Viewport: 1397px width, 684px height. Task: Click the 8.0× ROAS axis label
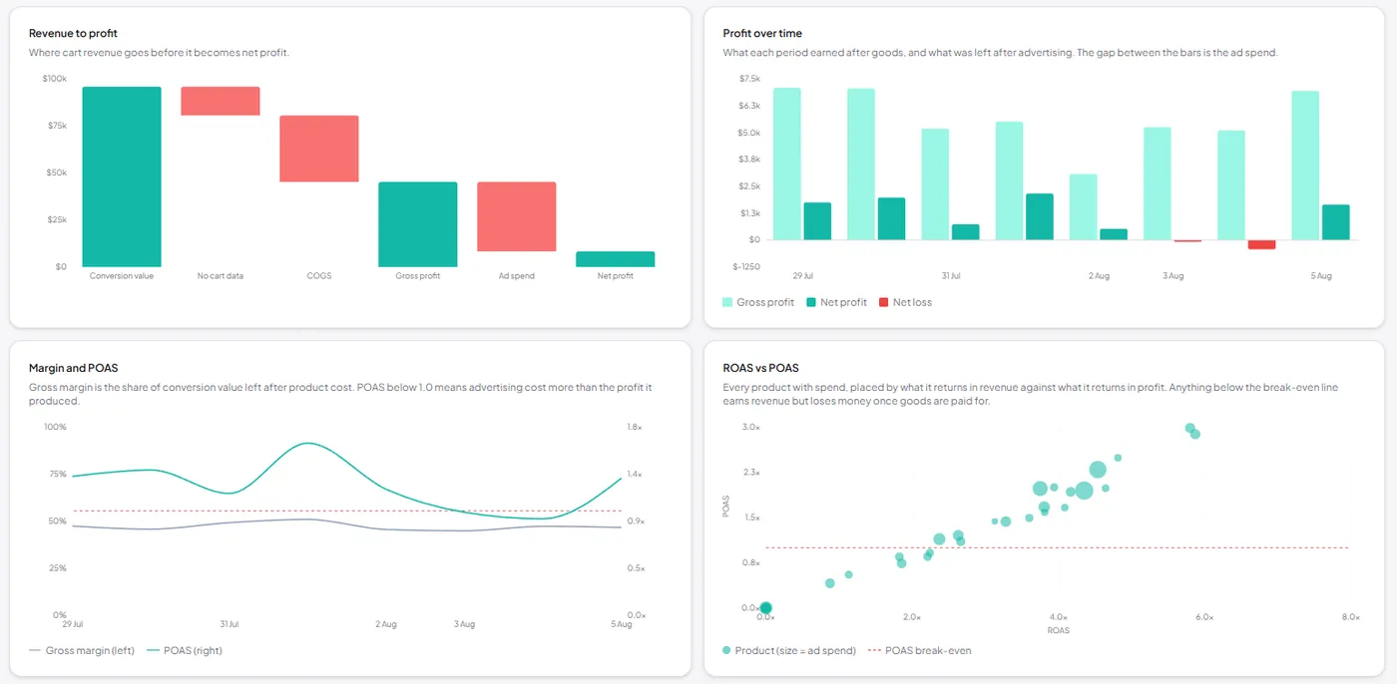(1350, 617)
